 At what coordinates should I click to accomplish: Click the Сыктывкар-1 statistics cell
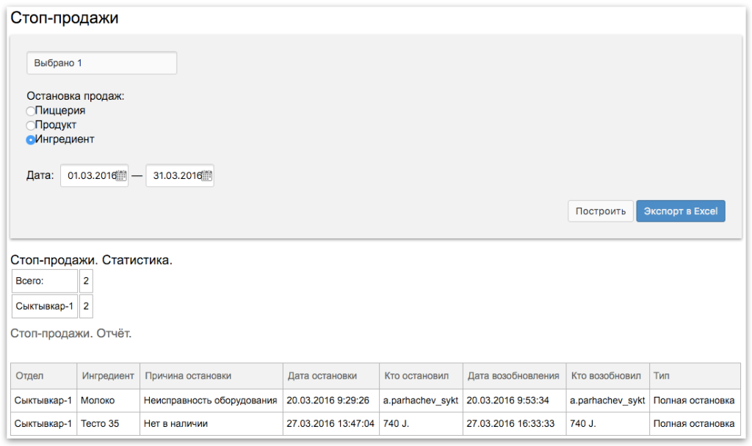45,306
